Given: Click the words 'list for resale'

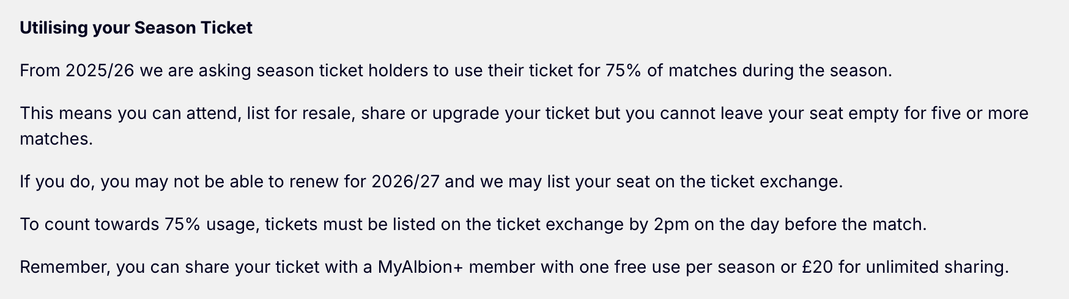Looking at the screenshot, I should (x=300, y=113).
